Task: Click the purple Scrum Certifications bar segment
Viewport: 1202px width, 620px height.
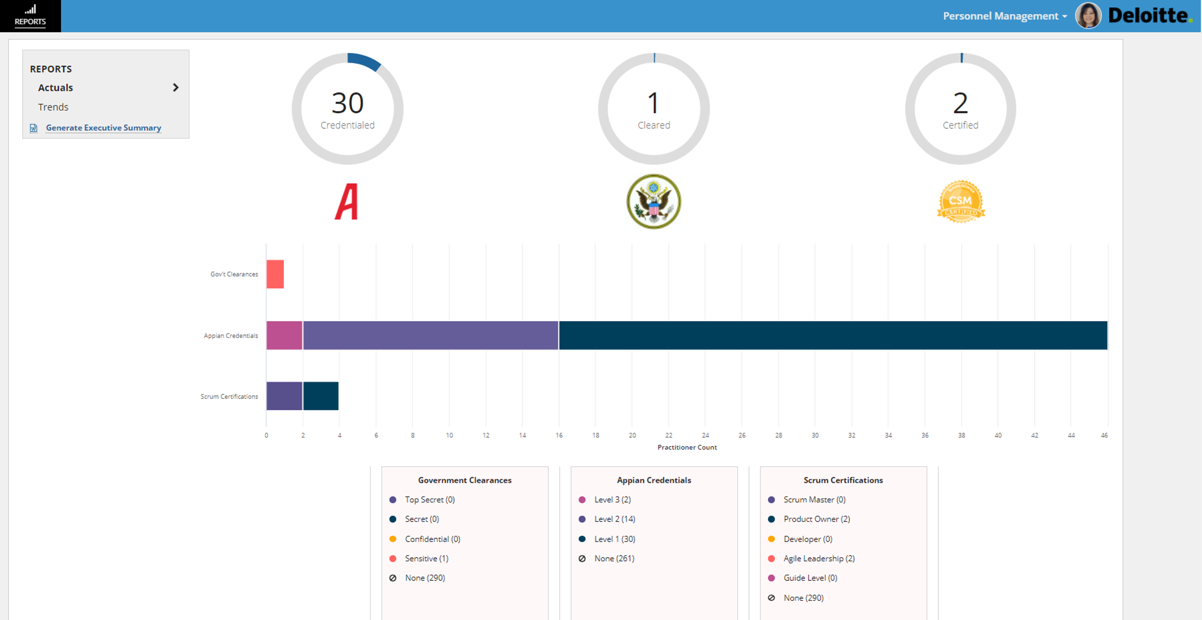Action: 285,396
